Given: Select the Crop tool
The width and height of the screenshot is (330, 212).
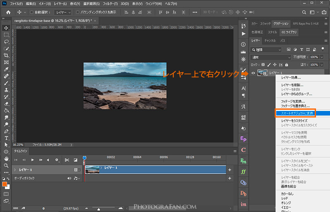Looking at the screenshot, I should tap(6, 55).
